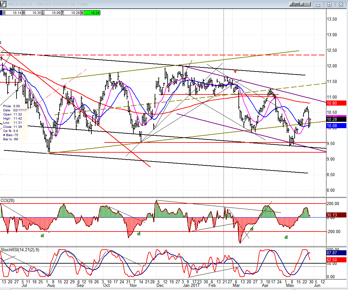Click the blue 10.08 price label
Screen dimensions: 348x290
[336, 126]
